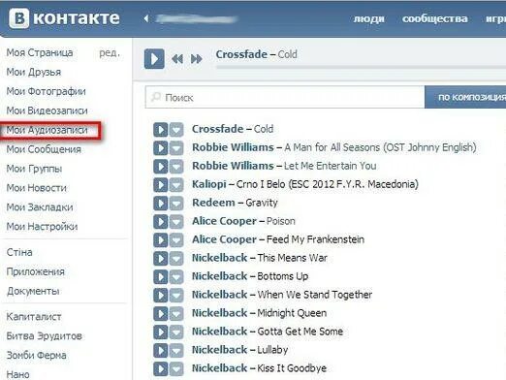The height and width of the screenshot is (380, 506).
Task: Open сообщества in top menu
Action: click(435, 18)
